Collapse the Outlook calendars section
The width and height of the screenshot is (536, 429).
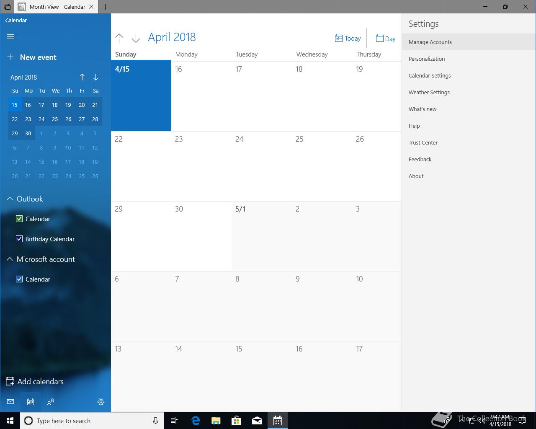tap(10, 199)
